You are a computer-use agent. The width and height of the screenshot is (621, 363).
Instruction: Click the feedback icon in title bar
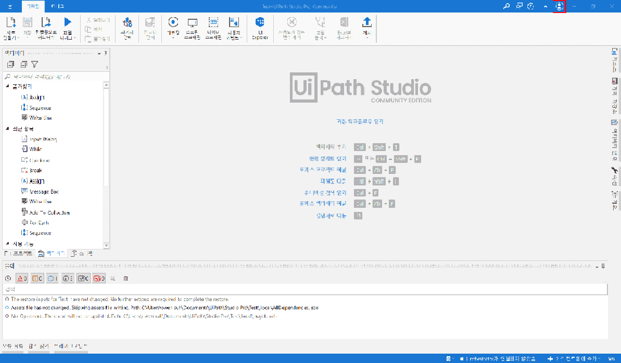coord(519,6)
